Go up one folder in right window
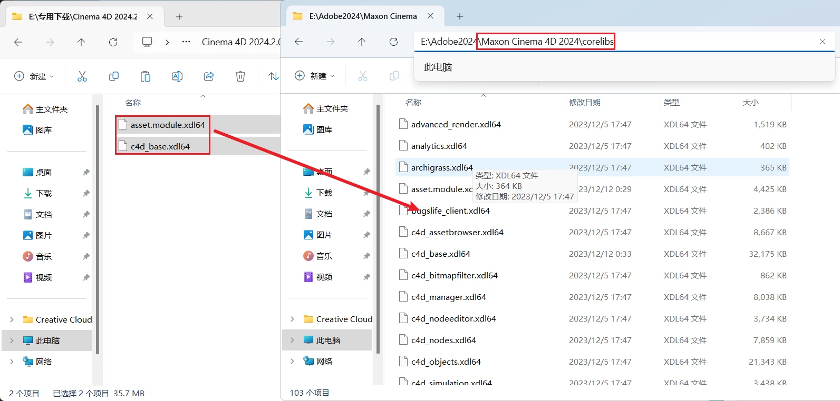 coord(362,42)
